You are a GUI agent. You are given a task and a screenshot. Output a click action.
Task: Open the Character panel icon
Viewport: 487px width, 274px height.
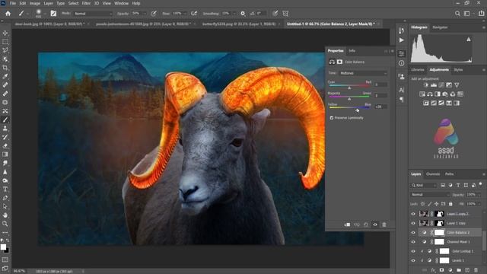[401, 90]
